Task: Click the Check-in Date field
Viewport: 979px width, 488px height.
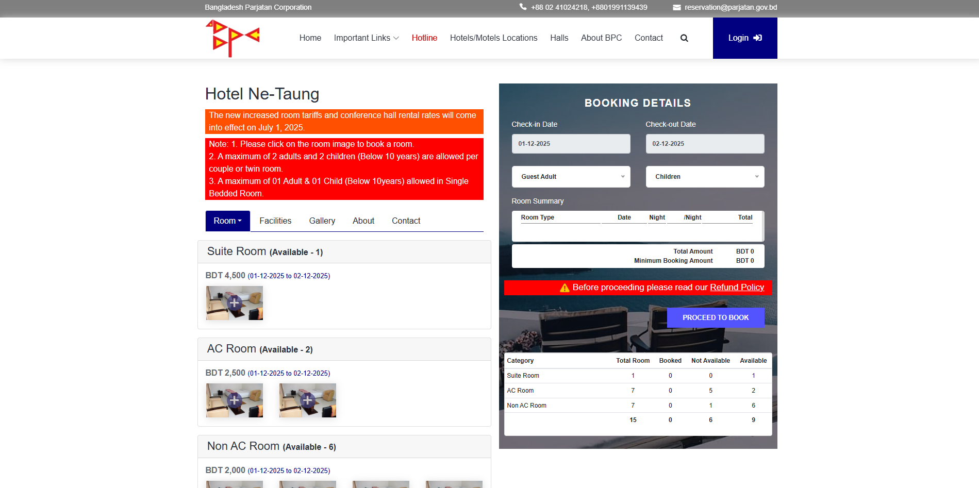Action: 571,144
